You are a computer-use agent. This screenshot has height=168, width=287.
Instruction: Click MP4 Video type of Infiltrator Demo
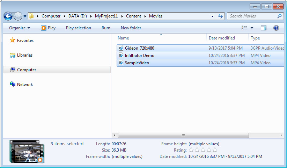click(260, 56)
